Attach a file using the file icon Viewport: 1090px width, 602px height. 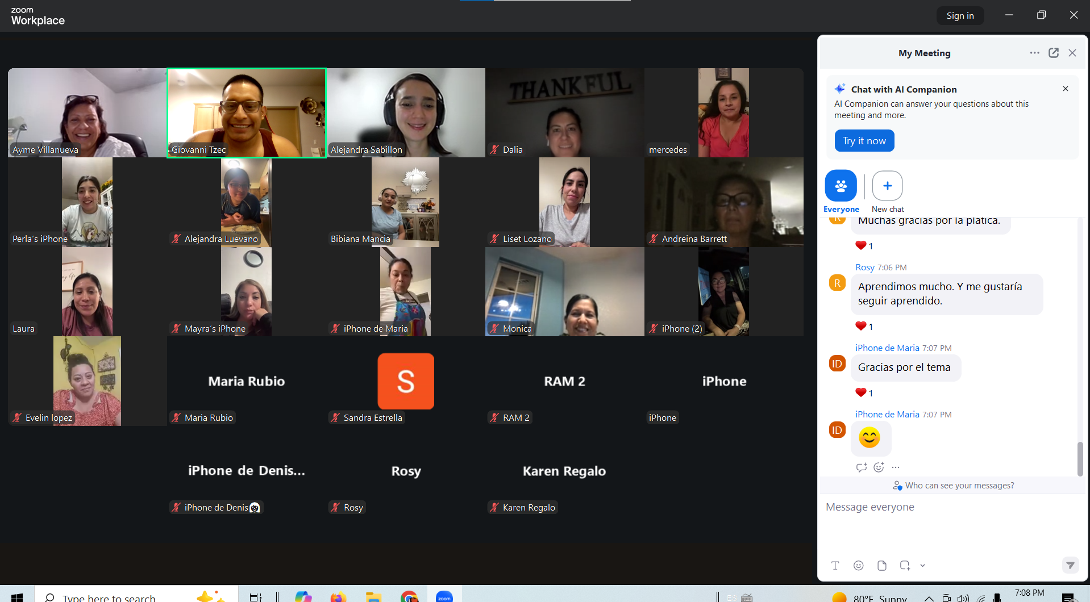point(881,565)
